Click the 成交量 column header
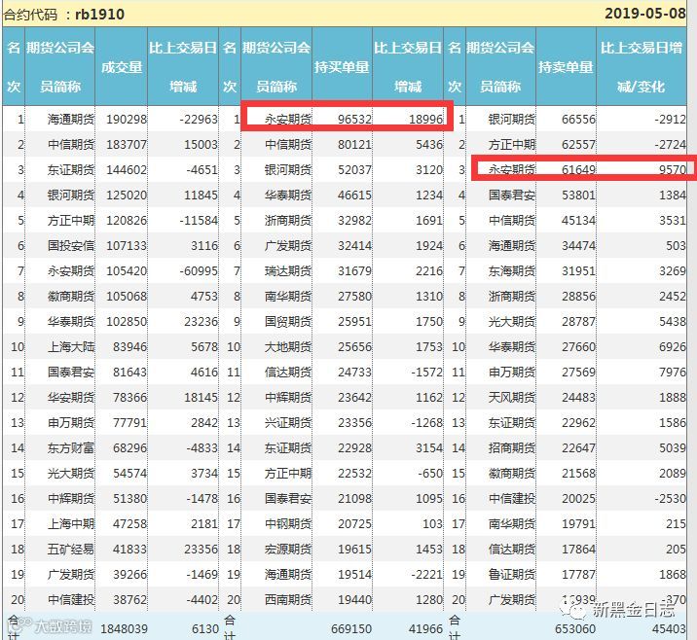 (x=122, y=67)
